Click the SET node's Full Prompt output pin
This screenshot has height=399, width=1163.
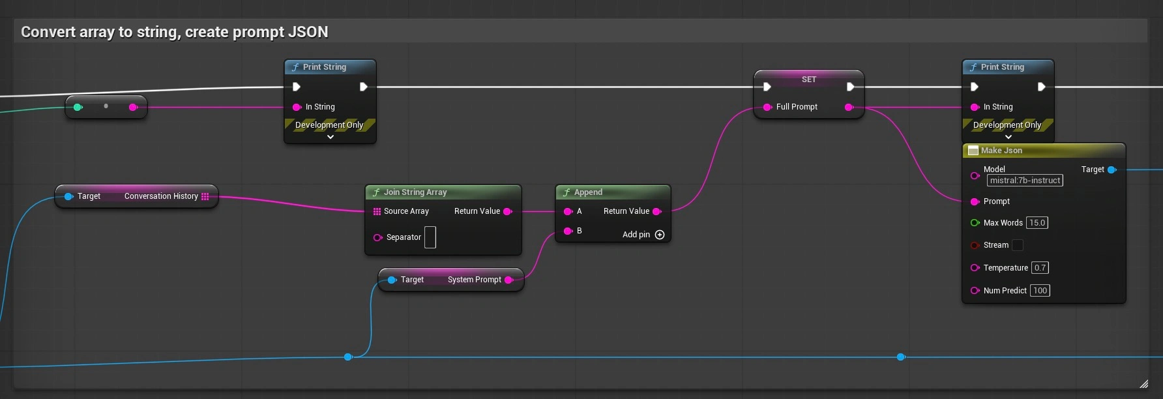point(849,107)
